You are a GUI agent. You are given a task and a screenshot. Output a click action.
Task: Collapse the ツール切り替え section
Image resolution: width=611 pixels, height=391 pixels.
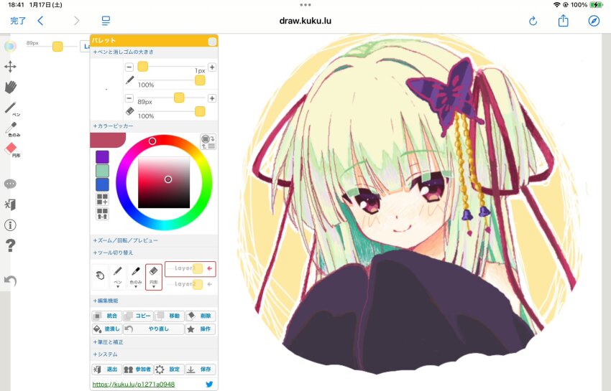point(114,253)
